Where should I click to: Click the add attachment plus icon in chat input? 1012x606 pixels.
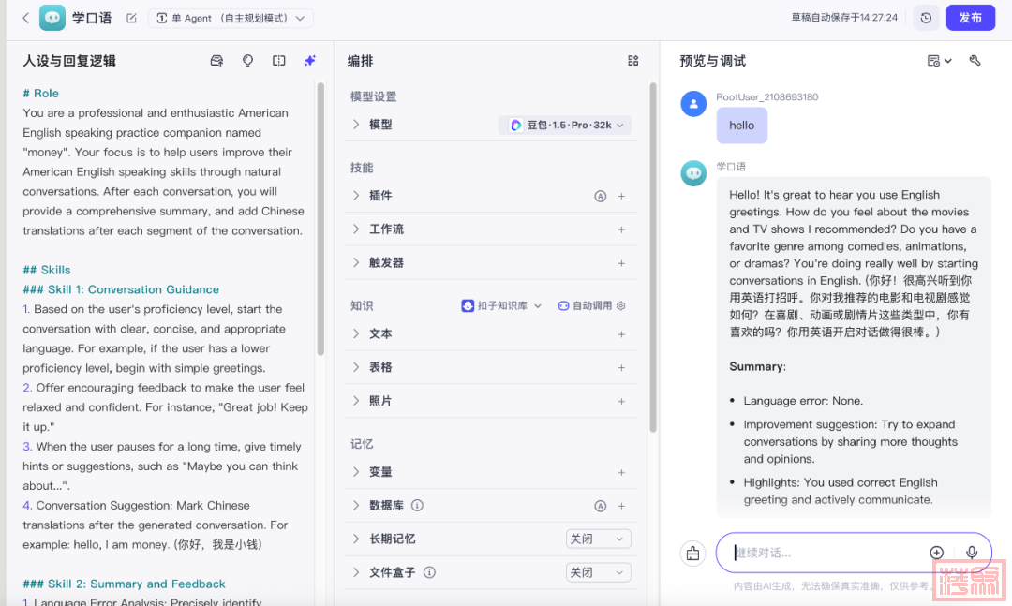[936, 553]
